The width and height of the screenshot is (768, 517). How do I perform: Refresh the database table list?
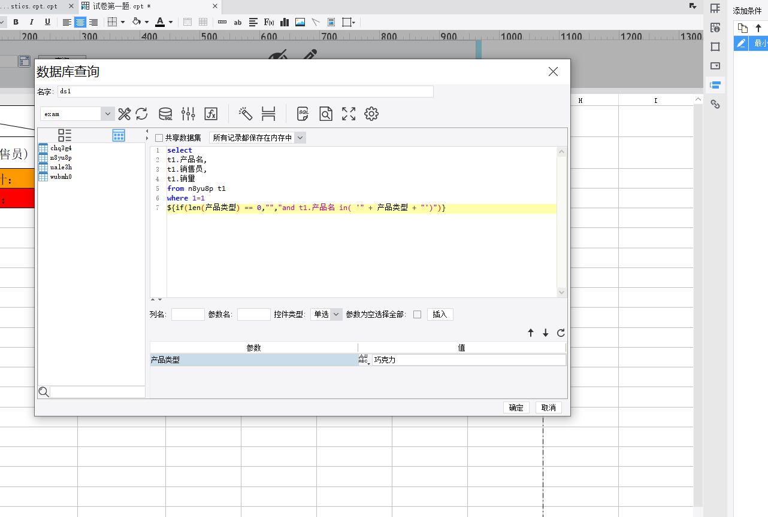tap(141, 114)
